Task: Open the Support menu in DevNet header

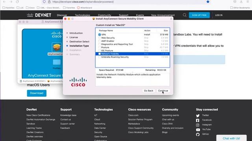Action: coord(124,15)
